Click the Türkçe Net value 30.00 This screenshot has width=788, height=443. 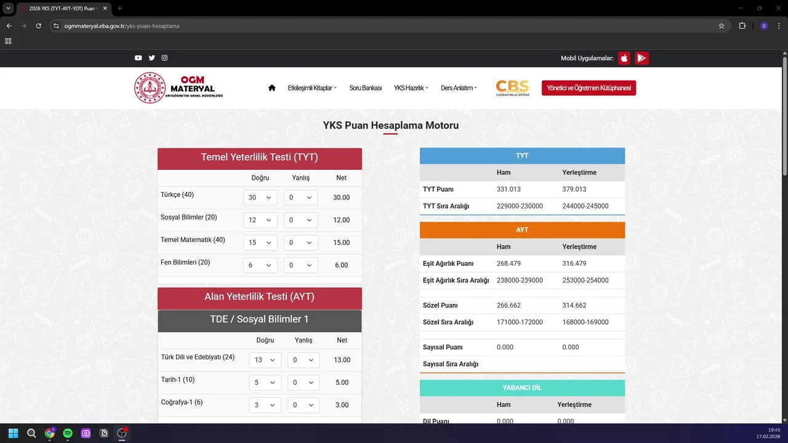tap(342, 198)
